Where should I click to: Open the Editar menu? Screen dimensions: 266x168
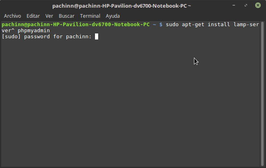pos(33,16)
